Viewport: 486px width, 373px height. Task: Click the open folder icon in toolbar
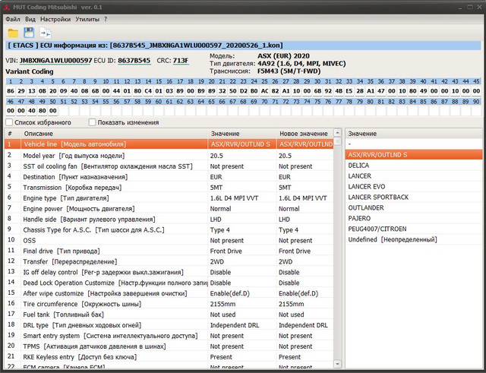click(x=13, y=33)
